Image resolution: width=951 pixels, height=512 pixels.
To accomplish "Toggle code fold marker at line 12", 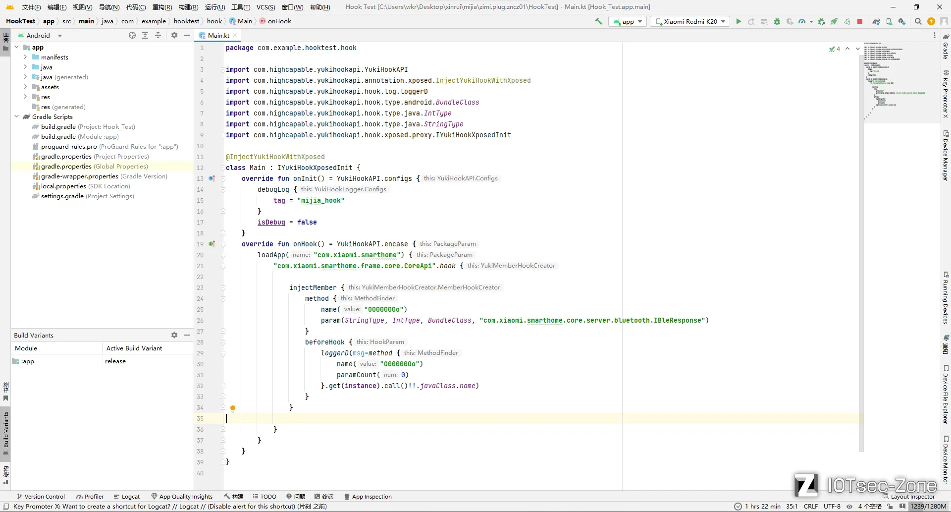I will point(223,168).
